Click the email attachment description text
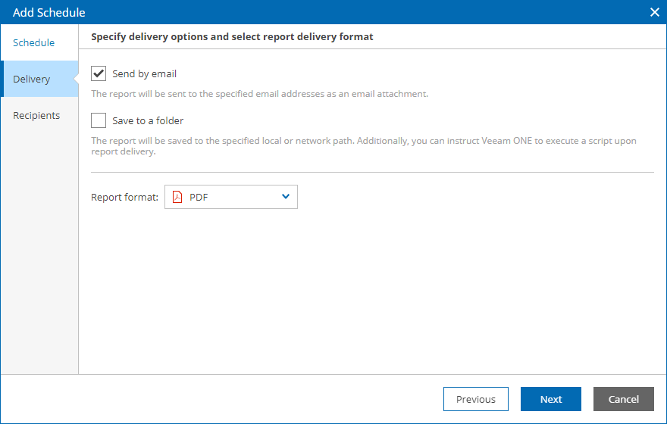667x424 pixels. click(x=259, y=94)
